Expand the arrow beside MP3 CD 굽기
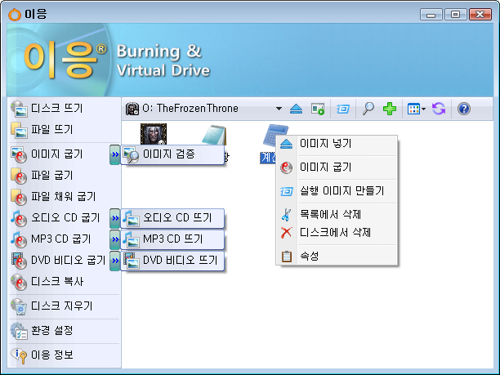The width and height of the screenshot is (500, 375). tap(115, 239)
